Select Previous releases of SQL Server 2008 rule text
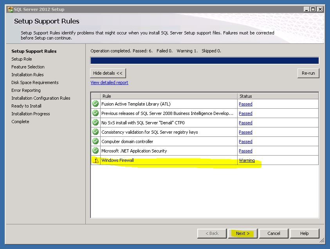The width and height of the screenshot is (330, 249). [167, 113]
